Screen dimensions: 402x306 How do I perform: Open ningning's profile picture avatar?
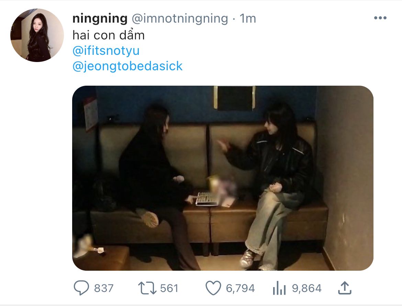pos(37,35)
